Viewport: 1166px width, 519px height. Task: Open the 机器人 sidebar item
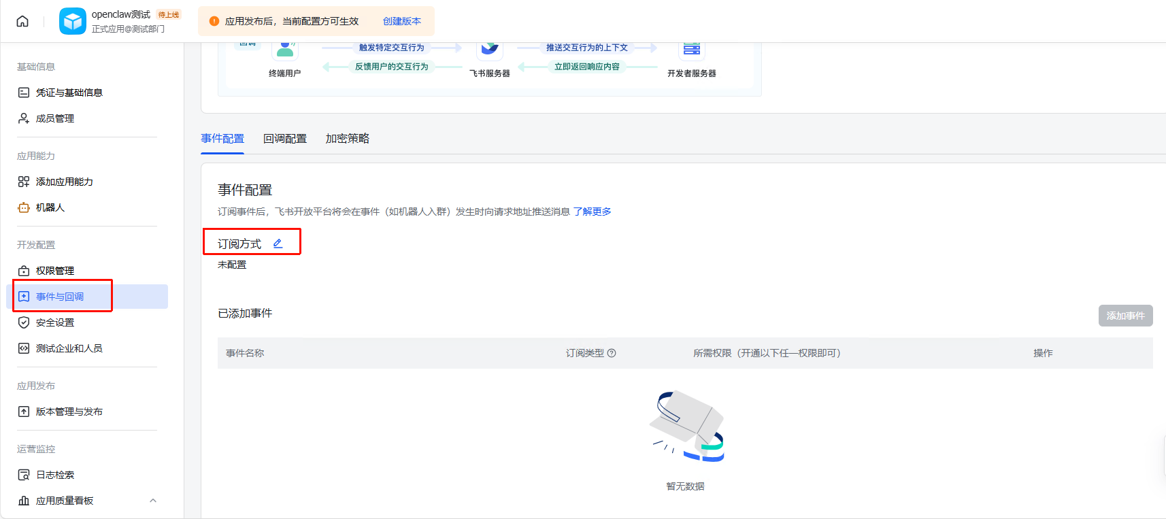click(50, 207)
